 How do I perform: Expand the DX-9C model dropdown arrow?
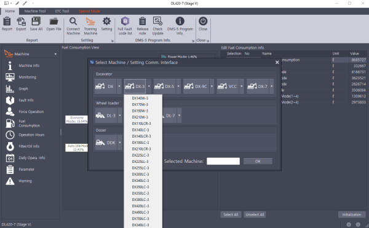(212, 86)
